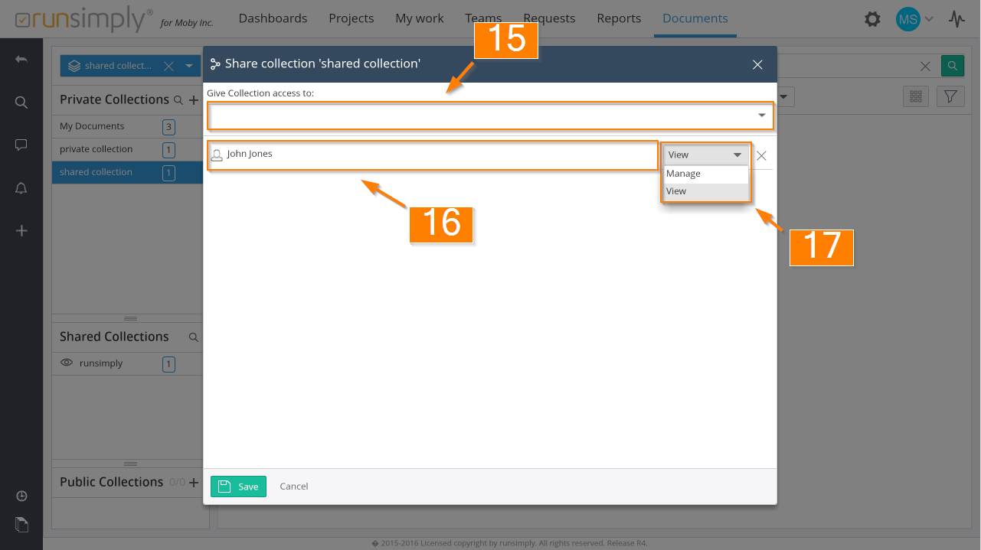Viewport: 981px width, 550px height.
Task: Click the filter funnel icon
Action: click(950, 96)
